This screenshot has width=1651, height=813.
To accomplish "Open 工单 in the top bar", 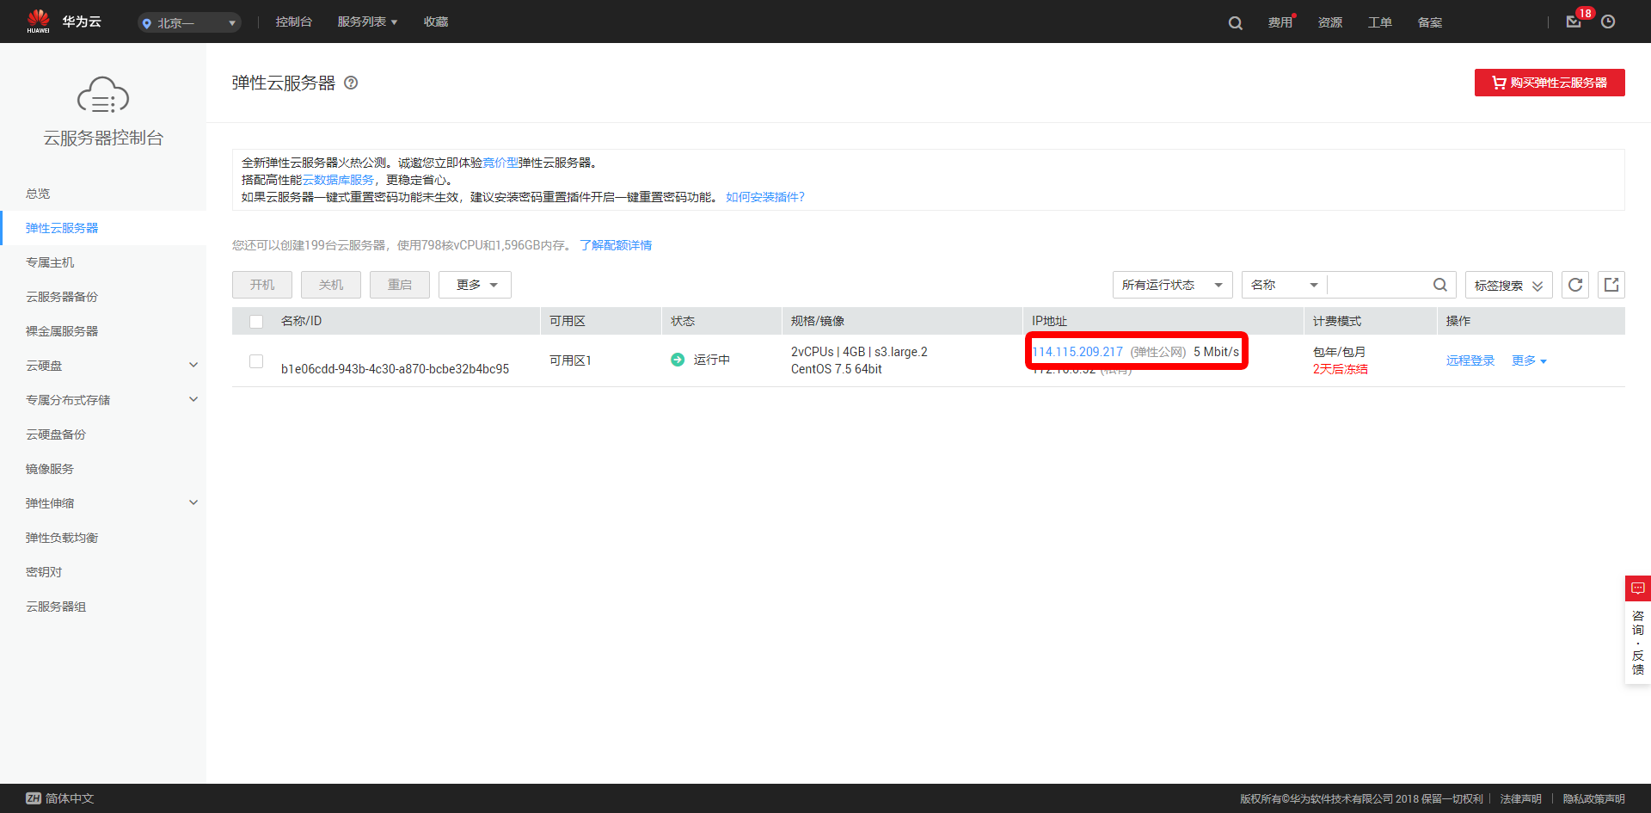I will (1379, 22).
